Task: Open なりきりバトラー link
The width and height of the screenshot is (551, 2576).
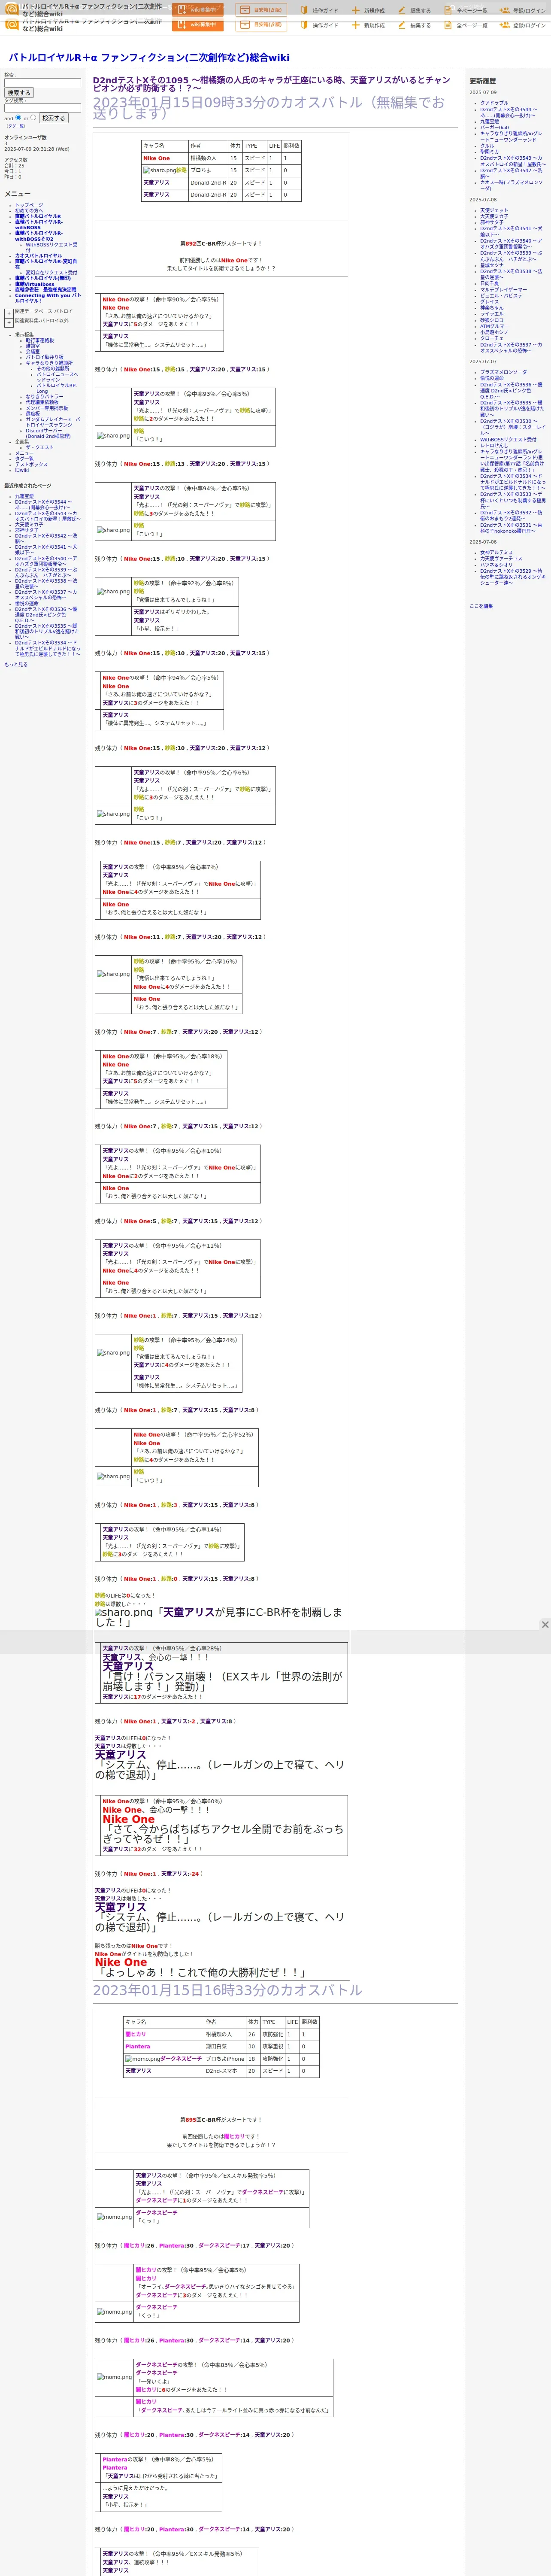Action: coord(44,397)
